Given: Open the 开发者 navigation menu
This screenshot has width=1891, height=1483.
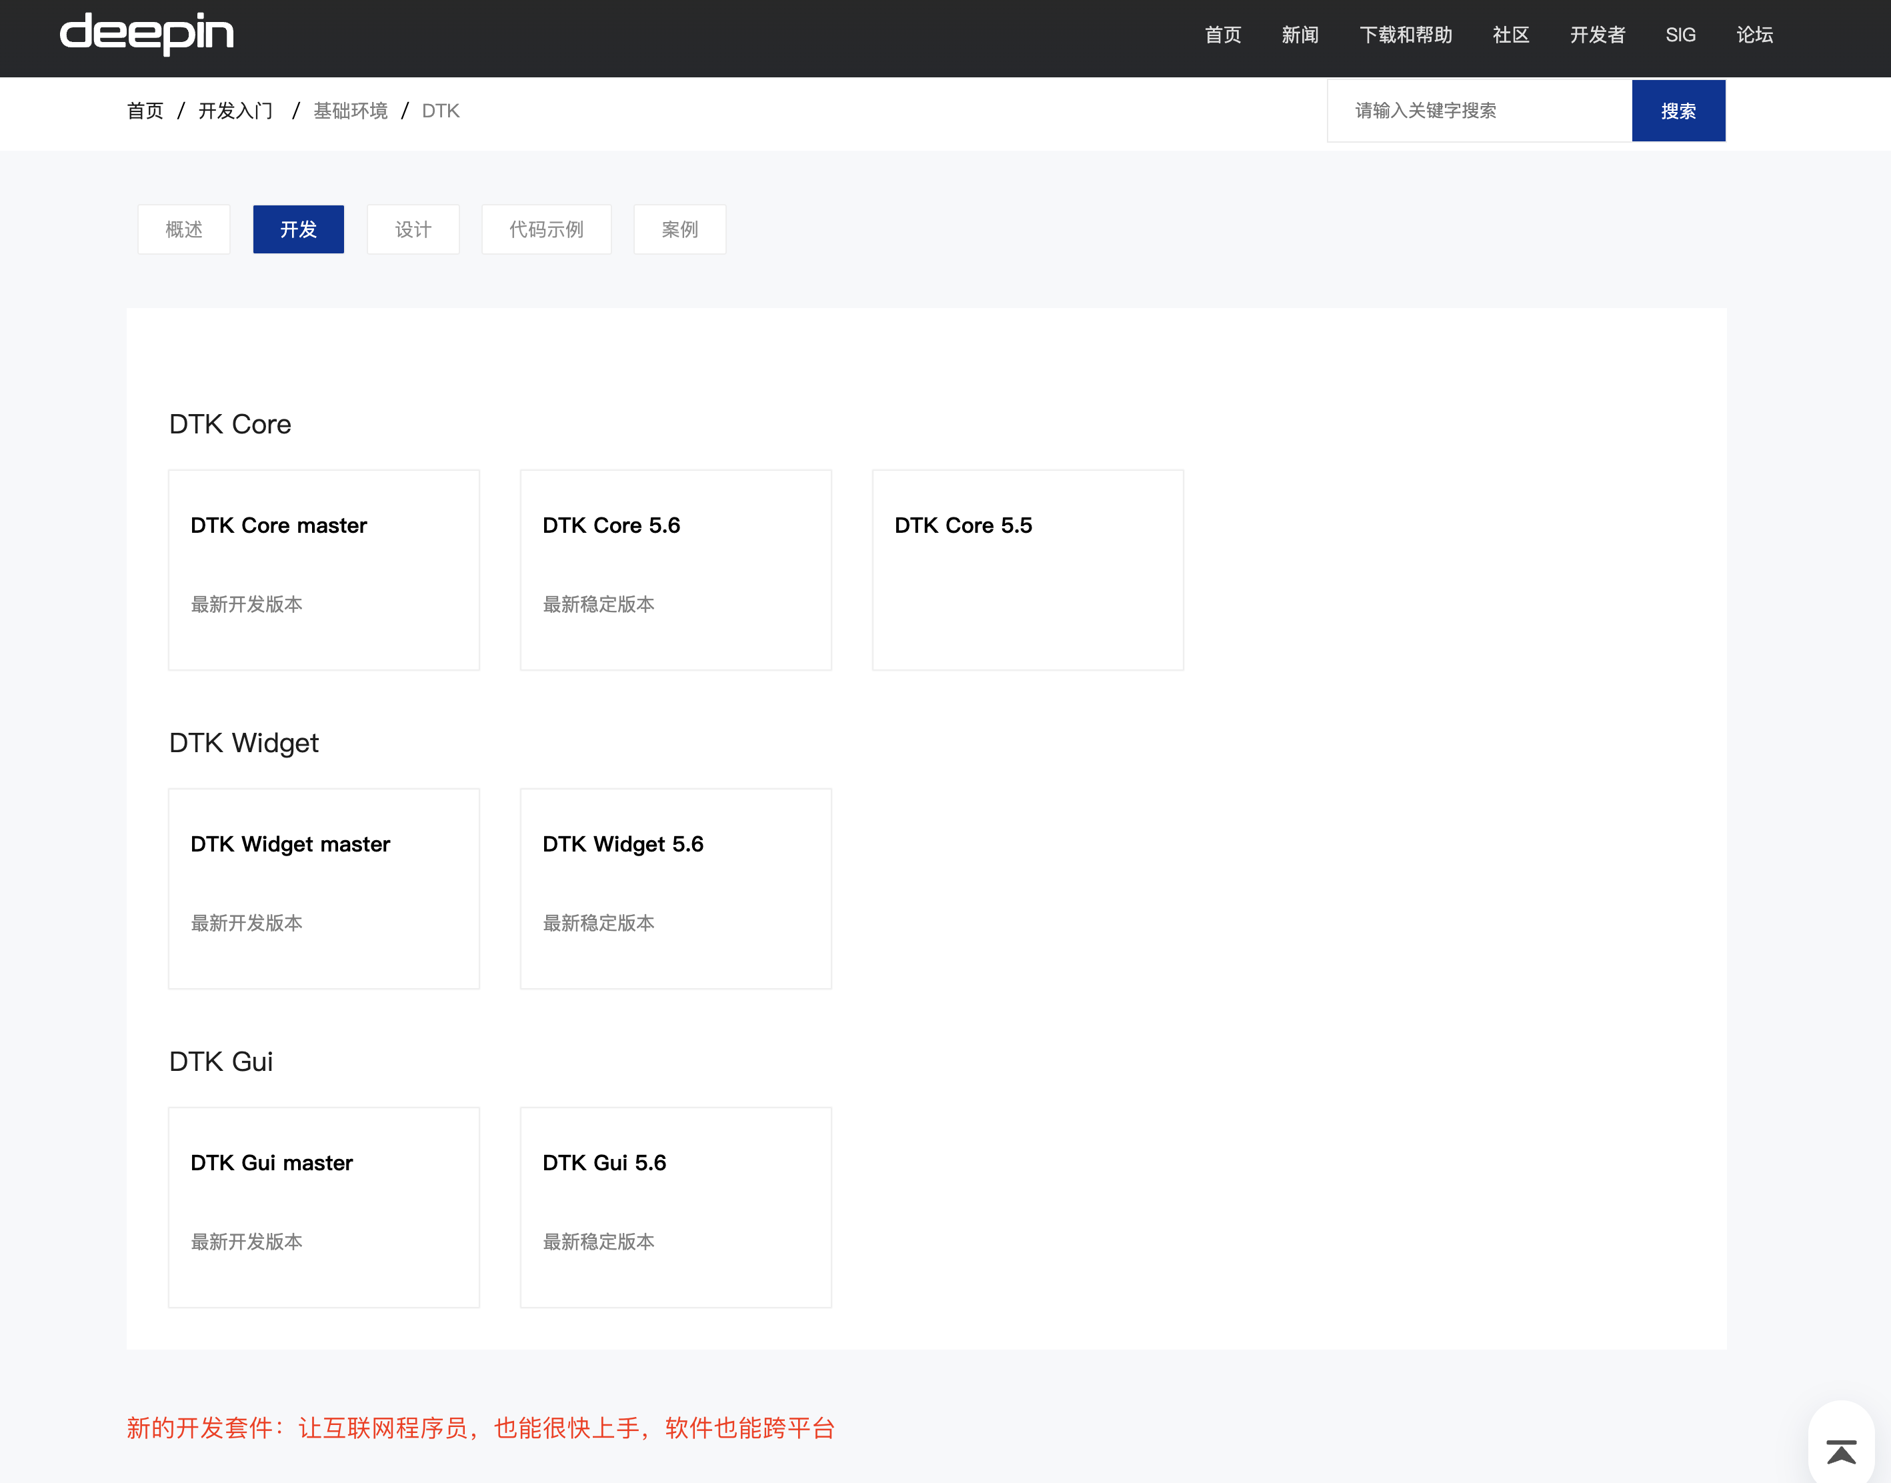Looking at the screenshot, I should point(1597,35).
